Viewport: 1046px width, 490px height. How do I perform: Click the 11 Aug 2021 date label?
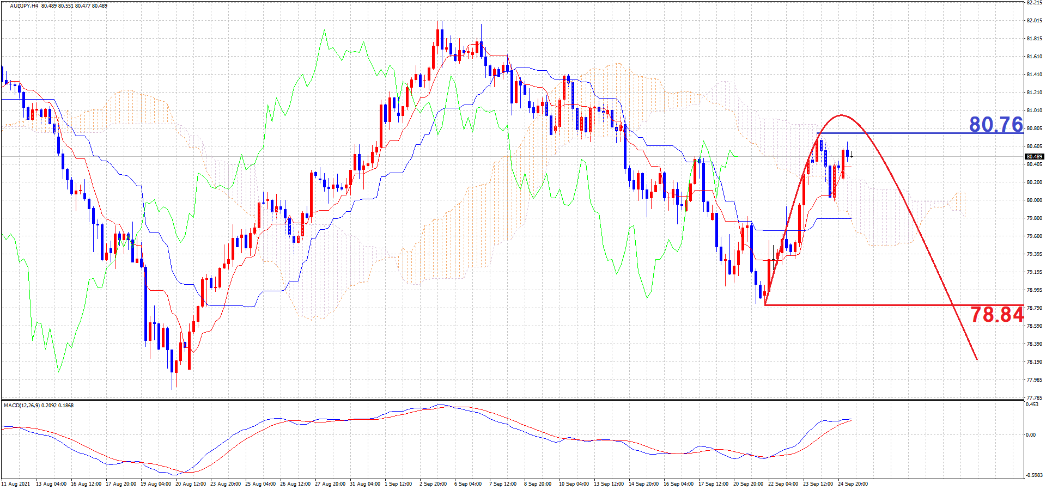[16, 484]
